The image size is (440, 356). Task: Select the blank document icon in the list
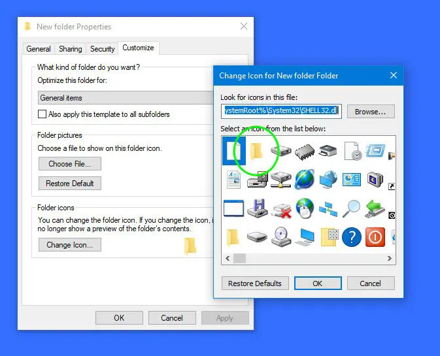(234, 151)
